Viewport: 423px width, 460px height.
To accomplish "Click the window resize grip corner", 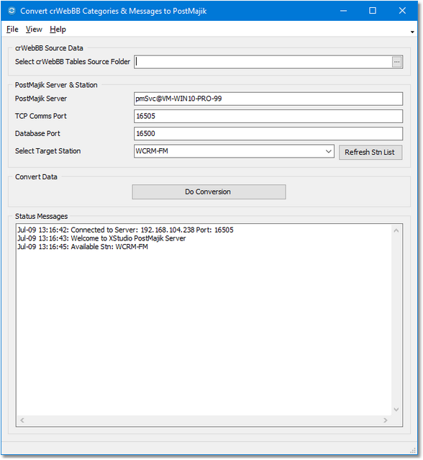I will click(413, 451).
